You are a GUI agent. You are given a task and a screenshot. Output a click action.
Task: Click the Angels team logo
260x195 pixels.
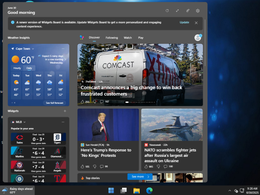click(x=57, y=165)
